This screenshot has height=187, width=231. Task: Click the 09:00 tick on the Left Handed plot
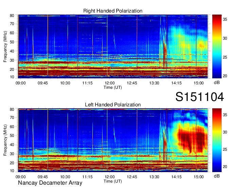click(21, 177)
